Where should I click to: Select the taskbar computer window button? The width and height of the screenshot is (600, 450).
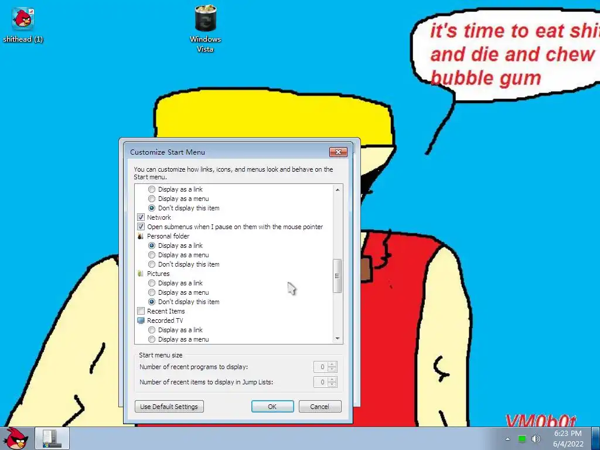click(52, 438)
